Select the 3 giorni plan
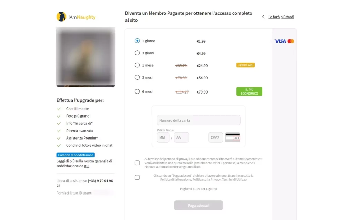Image resolution: width=353 pixels, height=220 pixels. [x=137, y=53]
